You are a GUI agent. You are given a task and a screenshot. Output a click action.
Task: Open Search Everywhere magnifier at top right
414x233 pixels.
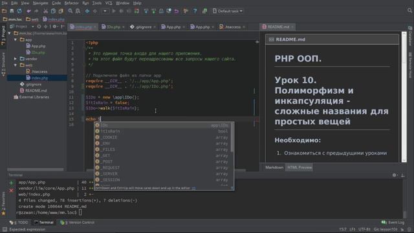(x=409, y=10)
